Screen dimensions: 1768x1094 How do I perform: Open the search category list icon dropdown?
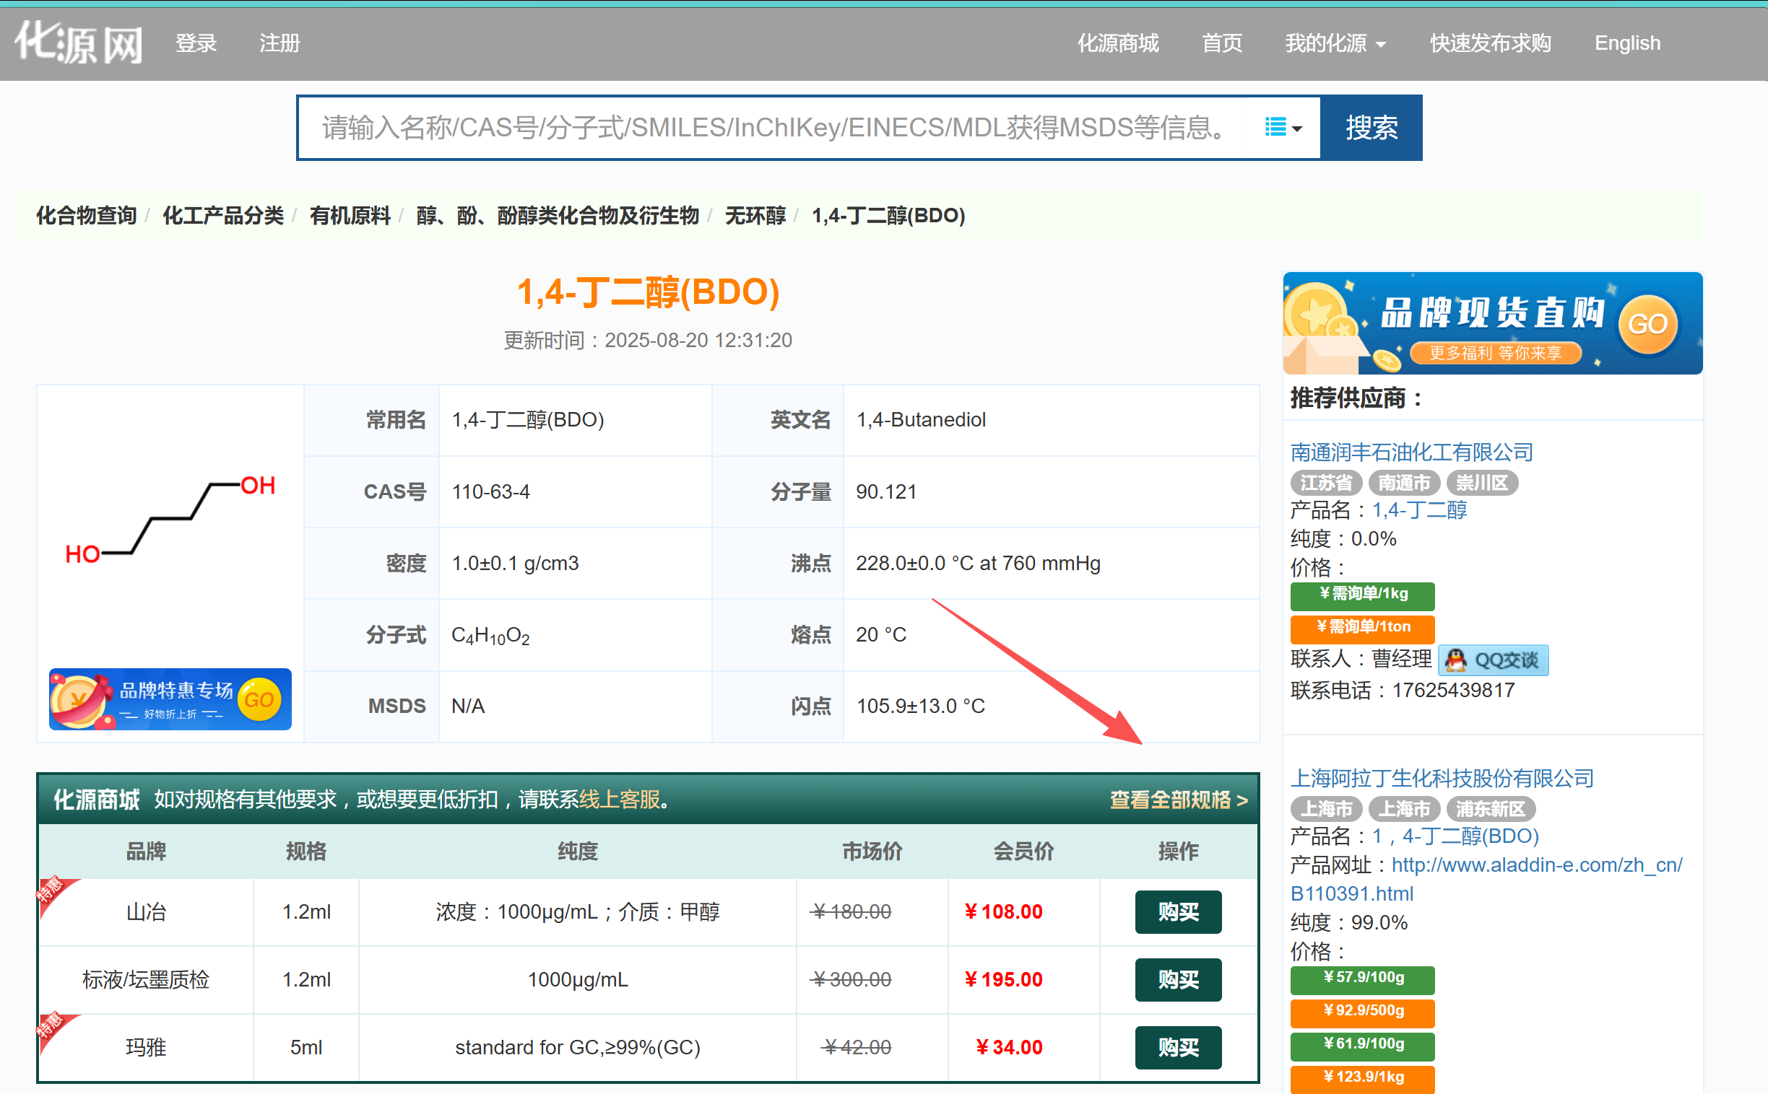[x=1282, y=127]
